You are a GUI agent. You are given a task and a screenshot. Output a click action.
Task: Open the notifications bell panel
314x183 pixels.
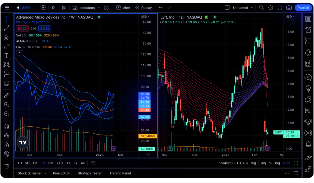pyautogui.click(x=308, y=144)
